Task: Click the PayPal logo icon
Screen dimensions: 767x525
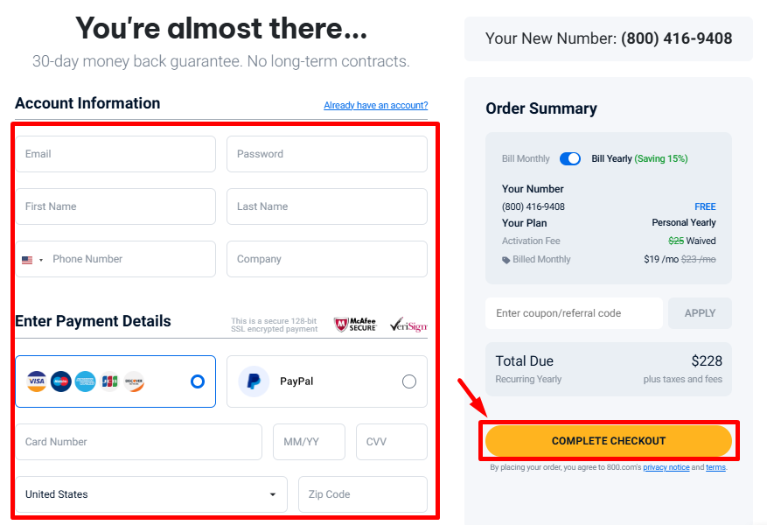Action: tap(254, 381)
